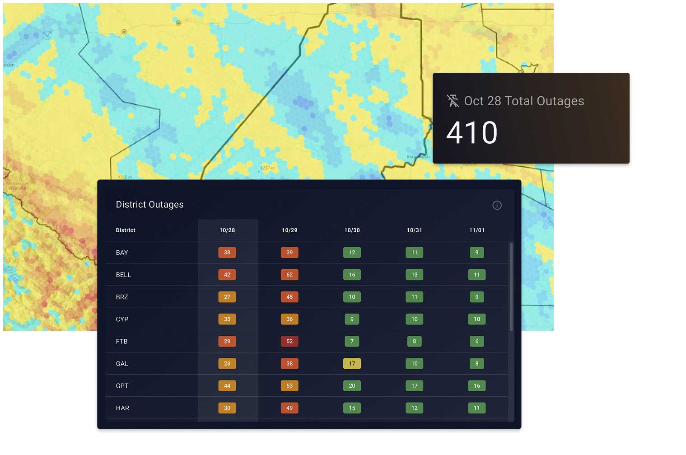Select the 10/29 date column header
Screen dimensions: 686x455
[x=289, y=230]
